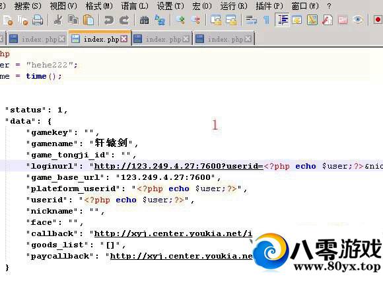Screen dimensions: 383x289
Task: Open Find with the binoculars icon
Action: coord(145,20)
